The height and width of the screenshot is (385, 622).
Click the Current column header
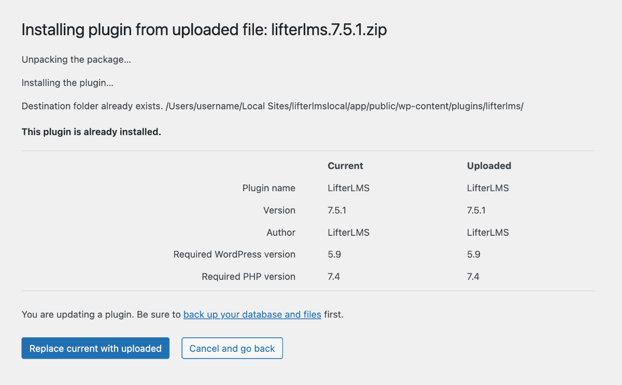(345, 166)
